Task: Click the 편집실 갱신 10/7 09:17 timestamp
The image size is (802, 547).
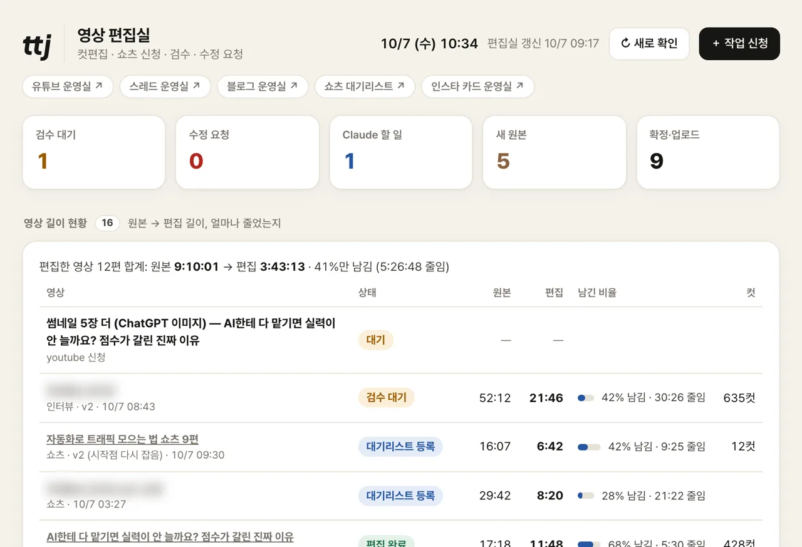Action: [543, 43]
